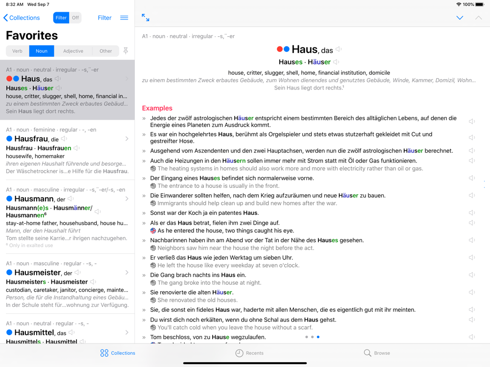Click the Examples section heading

[157, 108]
